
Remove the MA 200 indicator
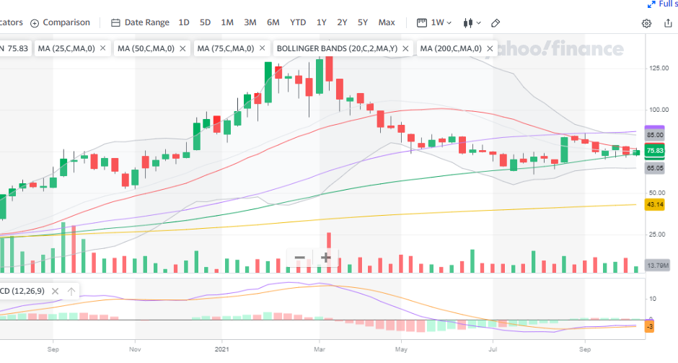[490, 48]
